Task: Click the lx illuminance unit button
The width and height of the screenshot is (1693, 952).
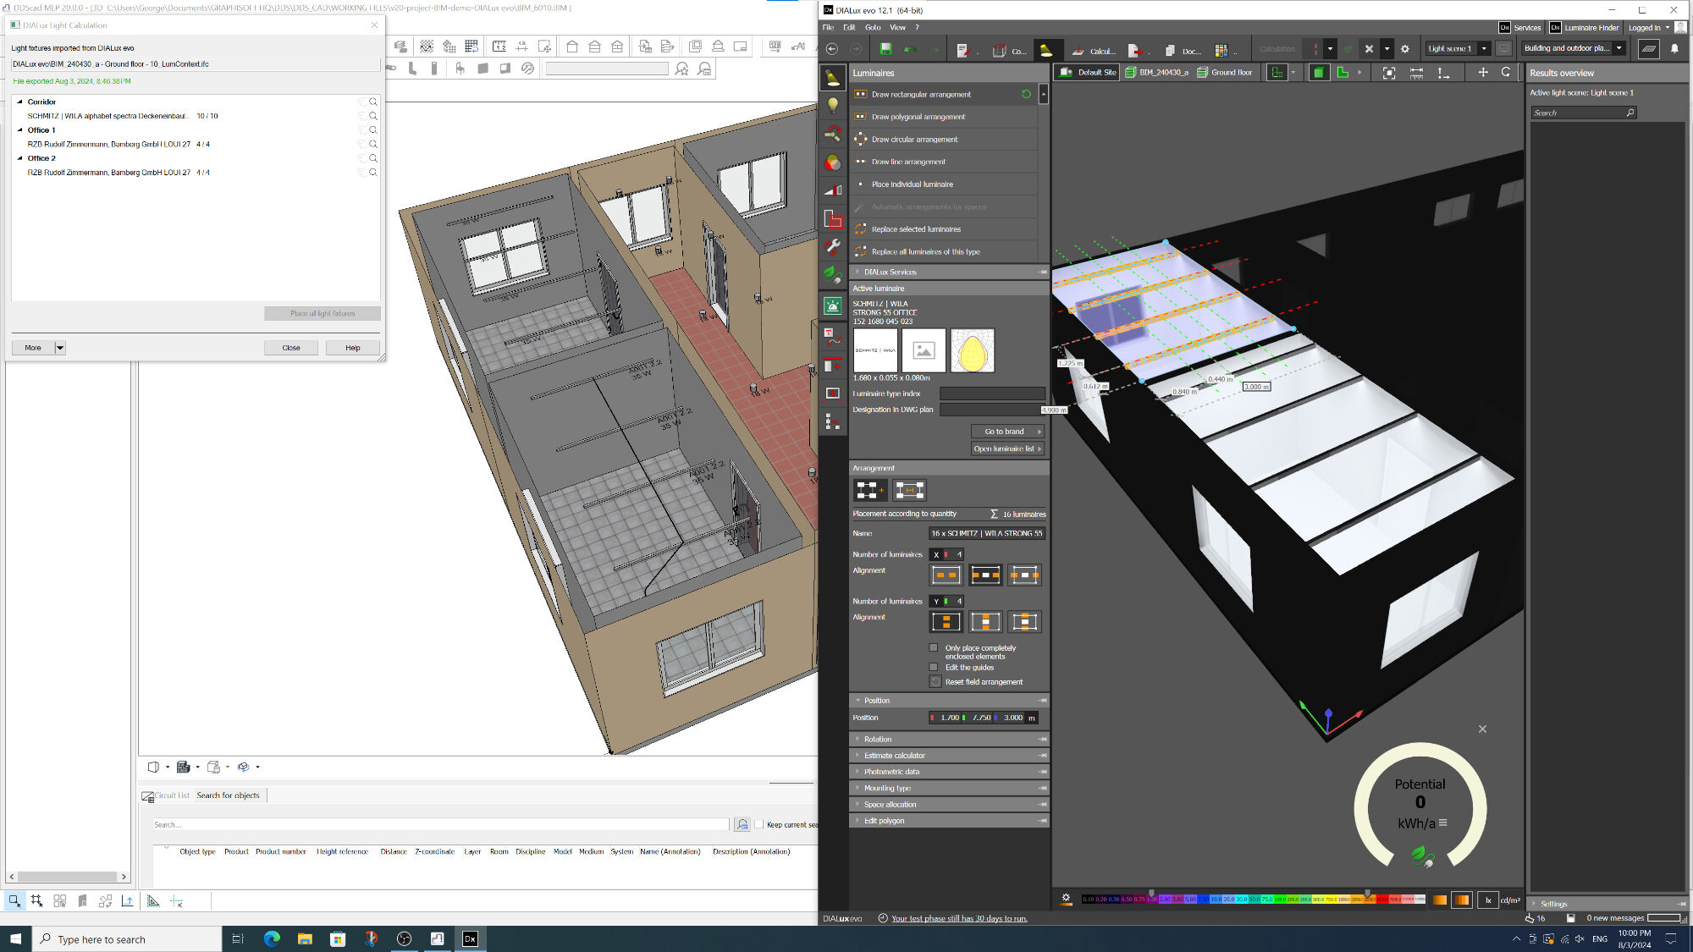Action: pos(1487,900)
